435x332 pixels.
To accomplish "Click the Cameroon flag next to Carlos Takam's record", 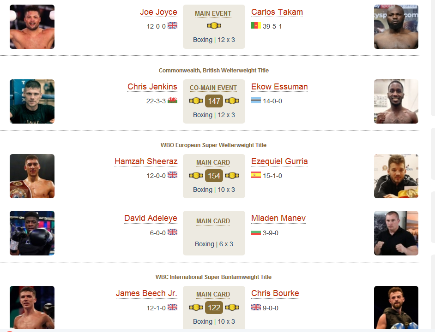I will click(x=256, y=25).
